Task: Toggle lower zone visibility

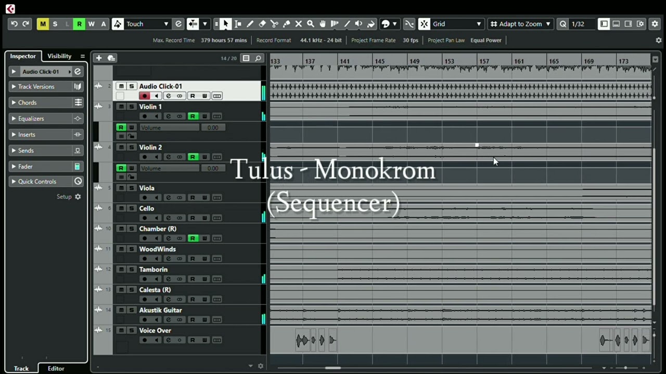Action: [616, 24]
